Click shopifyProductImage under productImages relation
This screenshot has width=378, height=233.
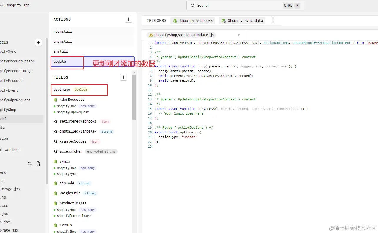(x=74, y=216)
